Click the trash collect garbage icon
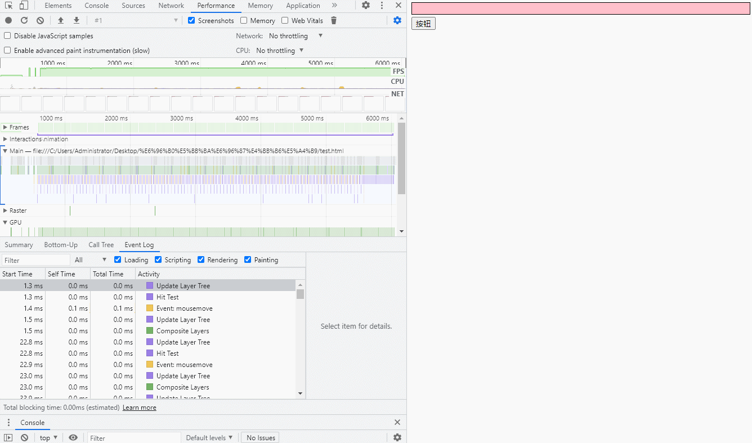The height and width of the screenshot is (443, 752). coord(334,20)
